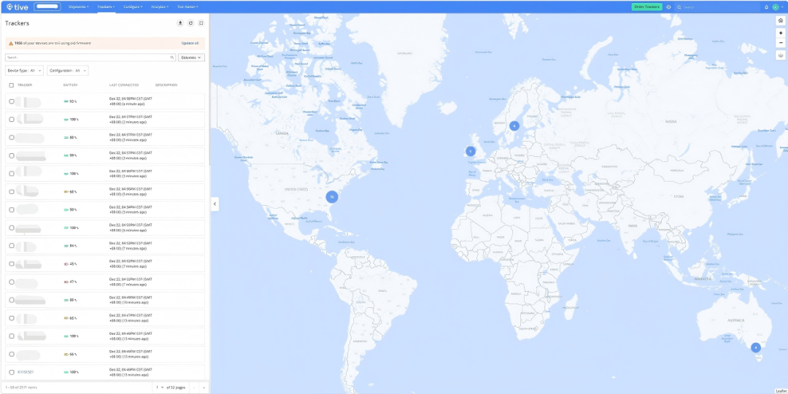Screen dimensions: 788x394
Task: Tick the select-all trackers header checkbox
Action: click(x=12, y=85)
